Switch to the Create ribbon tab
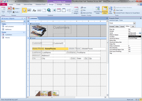The width and height of the screenshot is (142, 101). tap(18, 4)
